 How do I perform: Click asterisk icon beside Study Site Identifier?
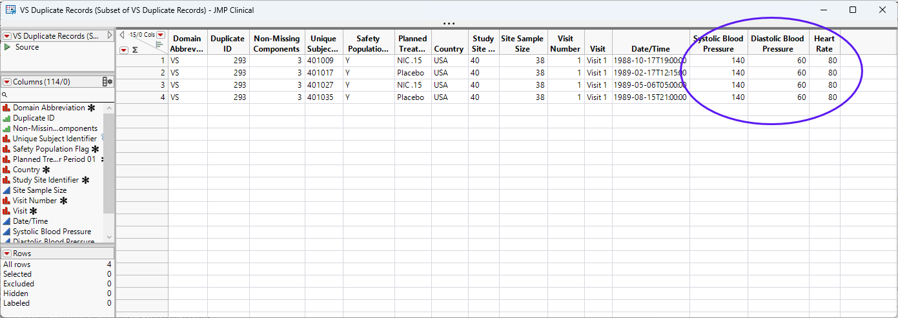[x=85, y=180]
